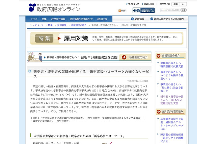Open 政府広報オンラインのご案内 link
The height and width of the screenshot is (144, 216).
click(x=167, y=19)
